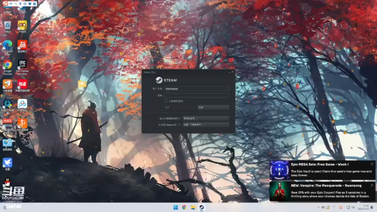Click the Steam cancel button
This screenshot has height=212, width=377.
tap(213, 107)
